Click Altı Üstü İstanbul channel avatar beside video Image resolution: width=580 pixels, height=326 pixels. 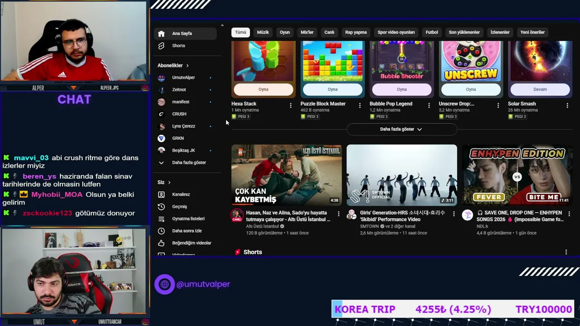pos(237,215)
